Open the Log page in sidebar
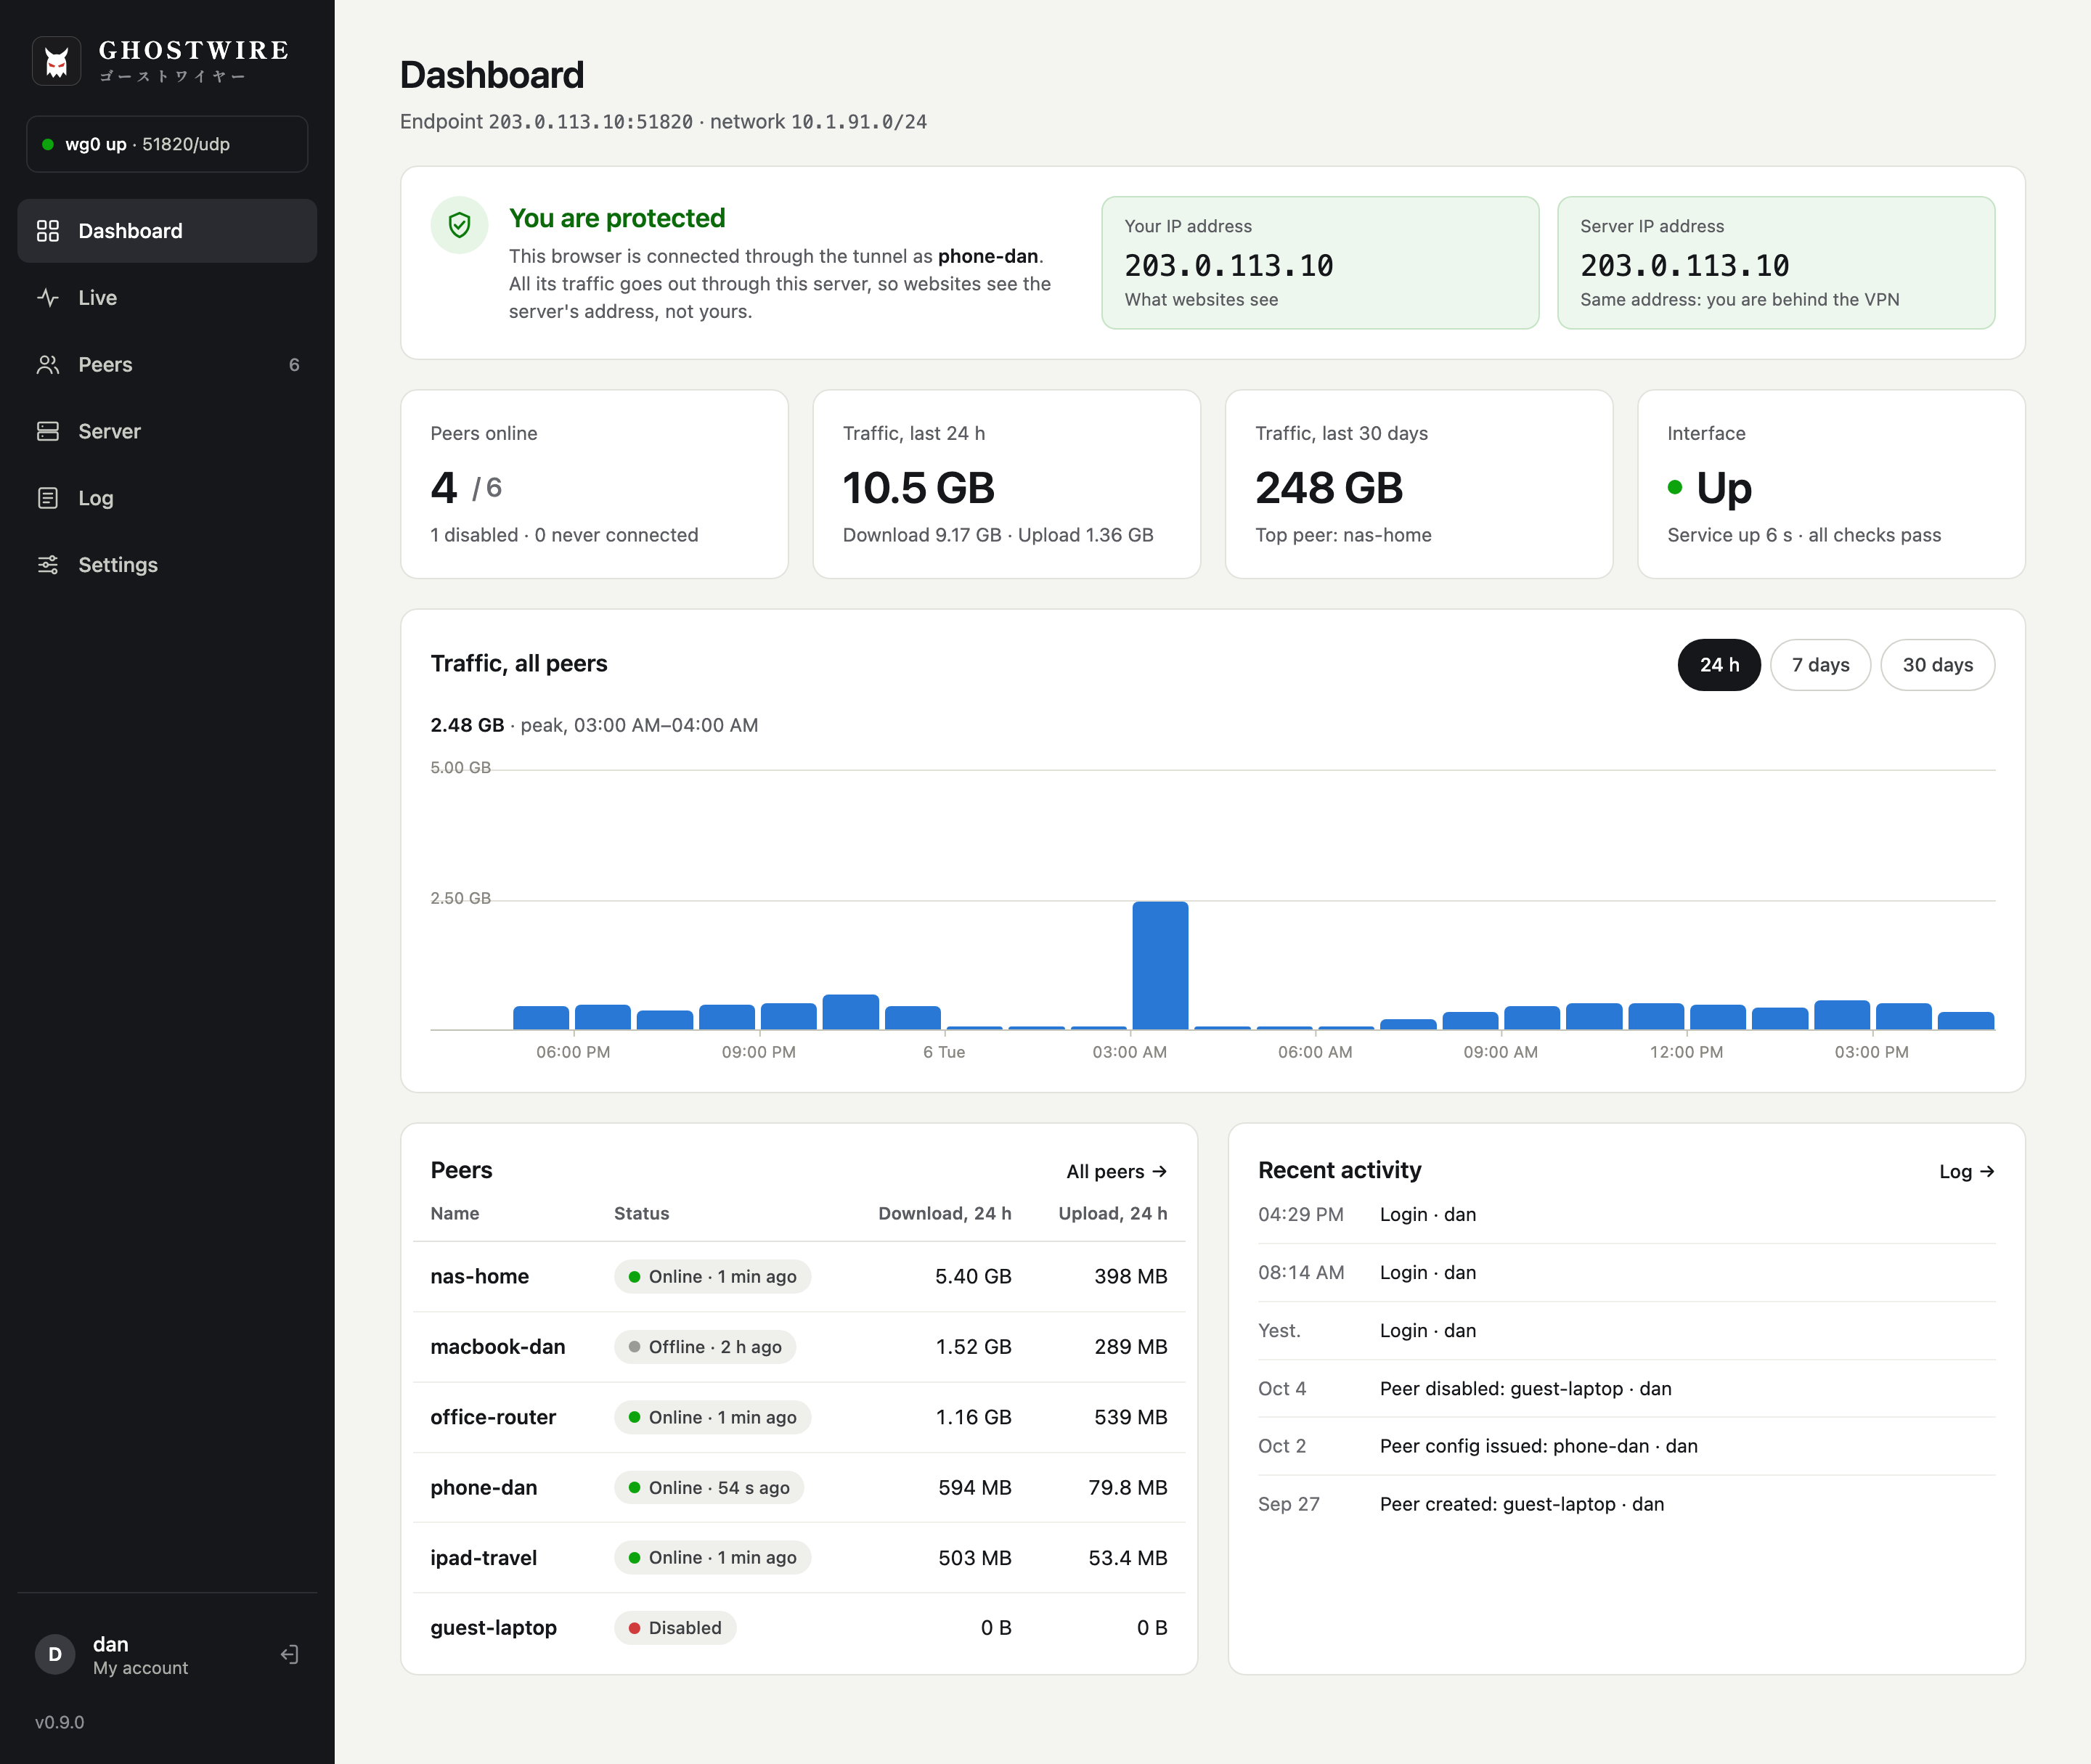Screen dimensions: 2091x1764 [x=167, y=498]
